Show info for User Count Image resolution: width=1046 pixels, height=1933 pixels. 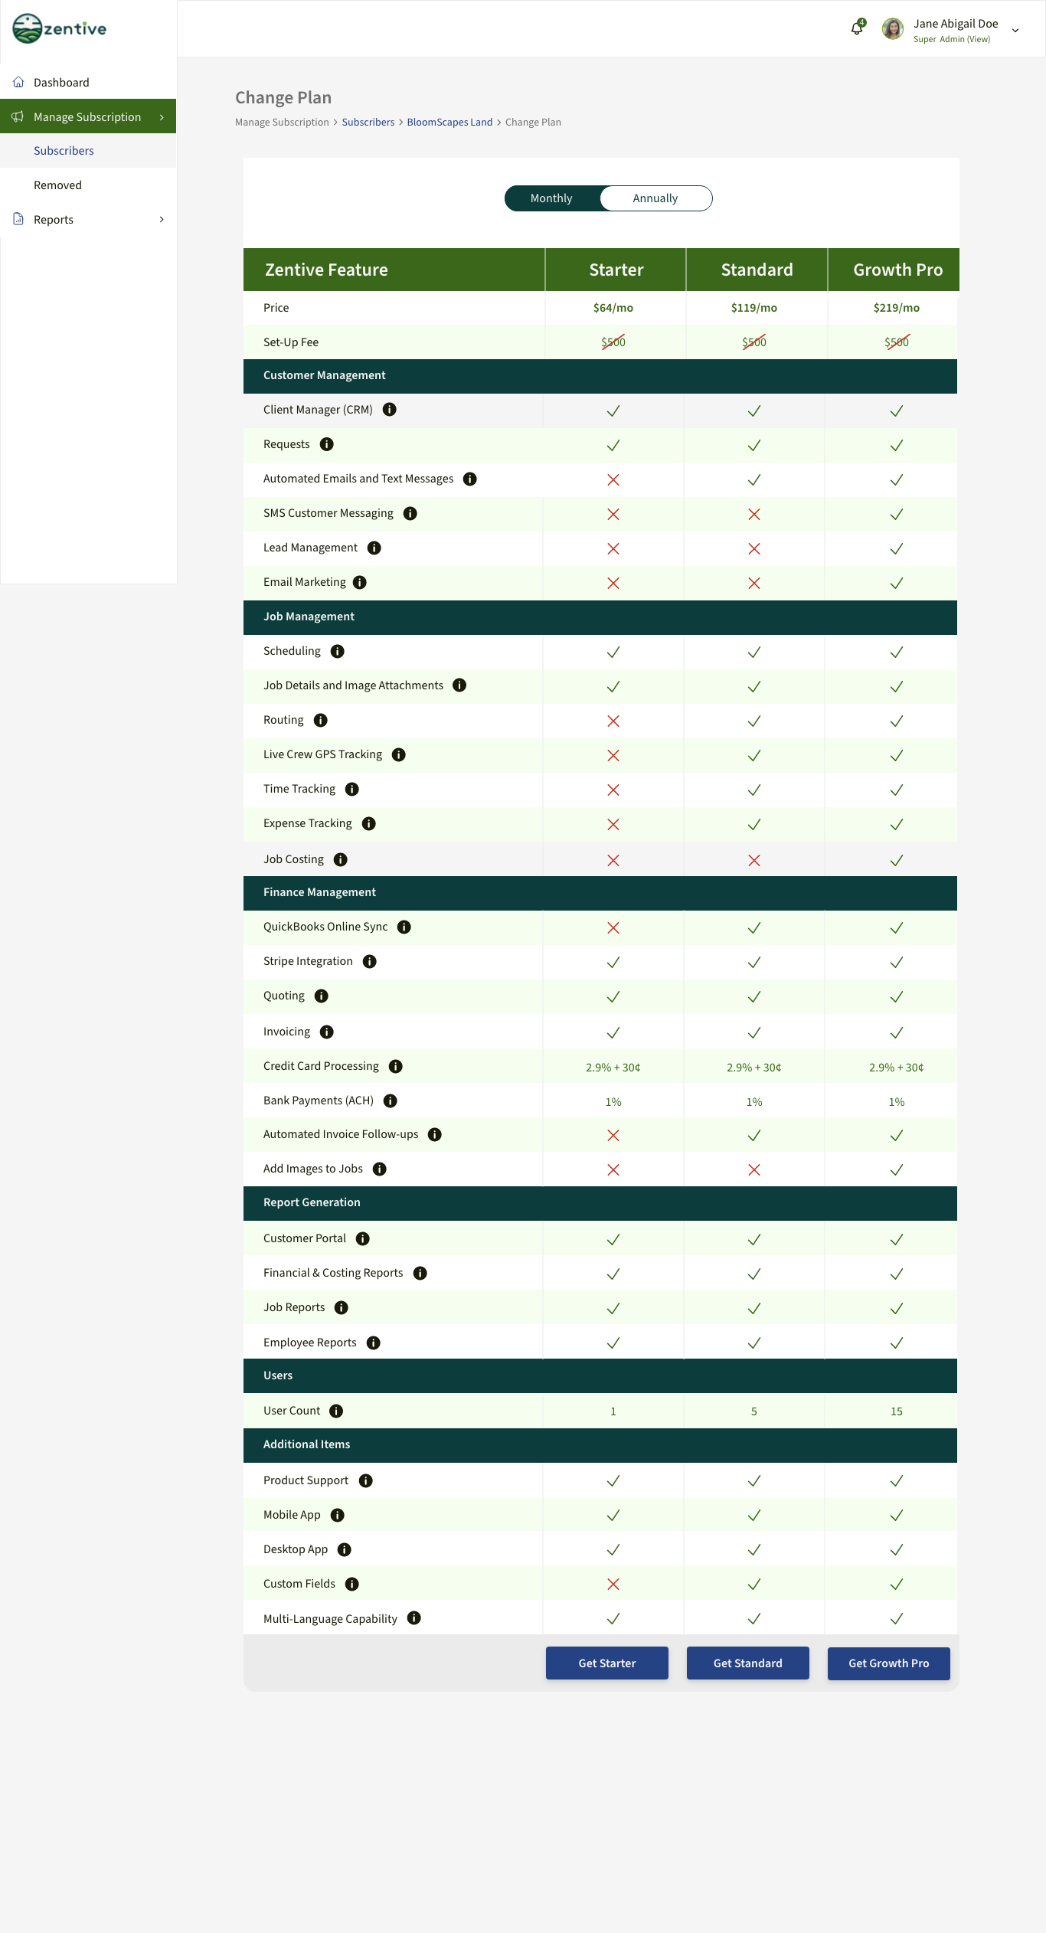coord(336,1411)
